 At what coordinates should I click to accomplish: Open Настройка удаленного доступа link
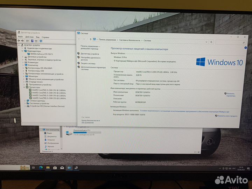click(91, 59)
